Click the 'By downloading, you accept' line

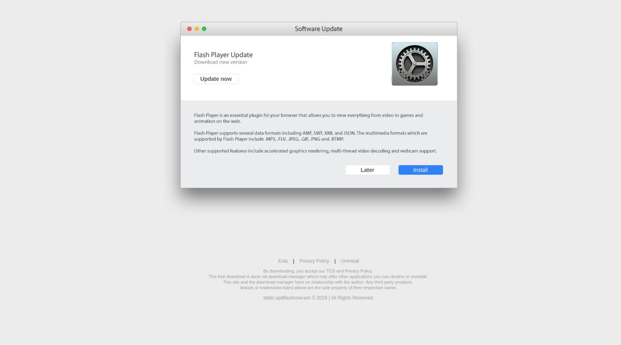tap(318, 271)
